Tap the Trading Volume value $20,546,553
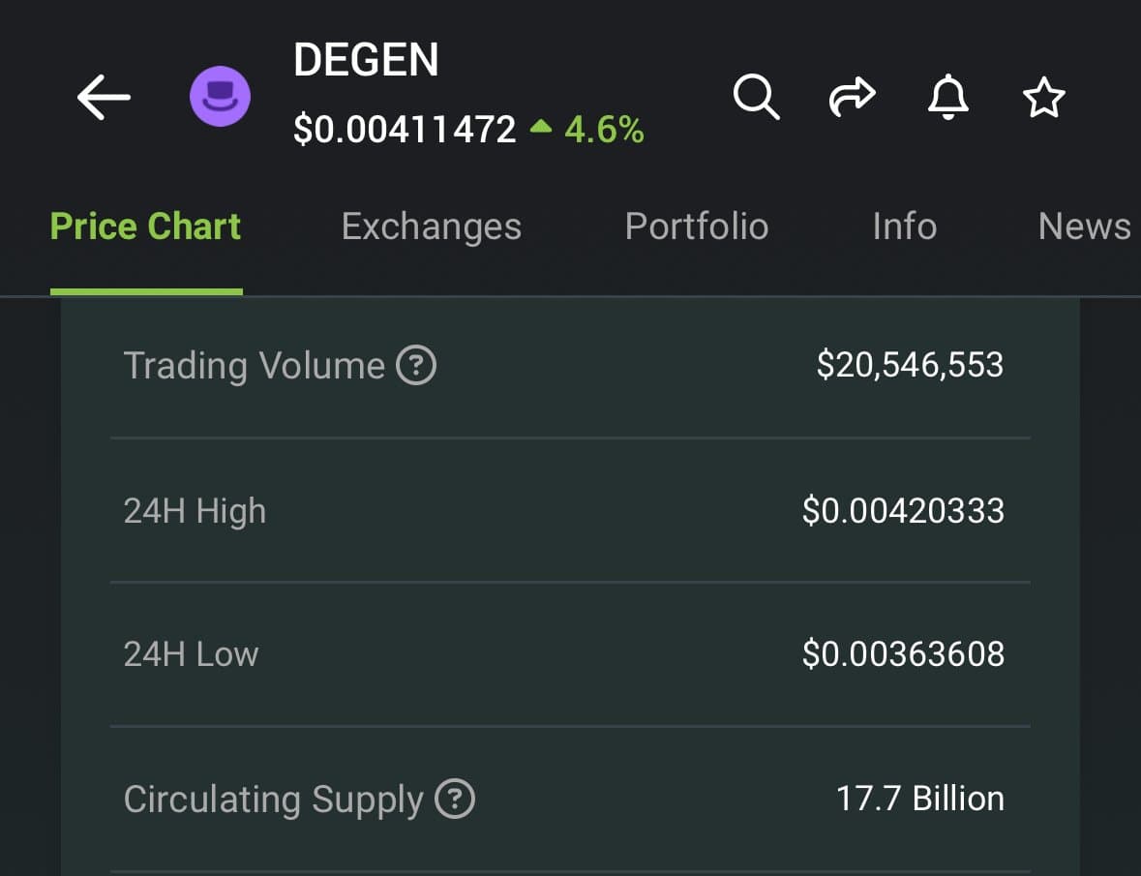The image size is (1141, 876). (910, 365)
